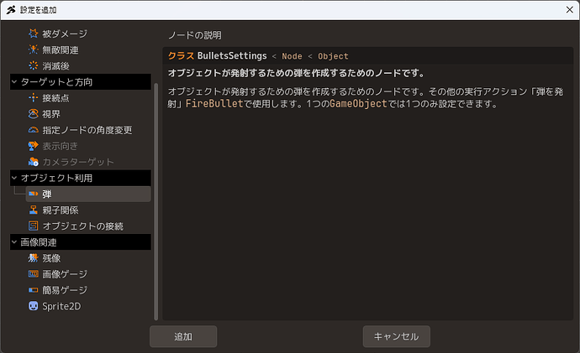Follow the FireBullet link in description
The width and height of the screenshot is (580, 353).
pyautogui.click(x=214, y=103)
